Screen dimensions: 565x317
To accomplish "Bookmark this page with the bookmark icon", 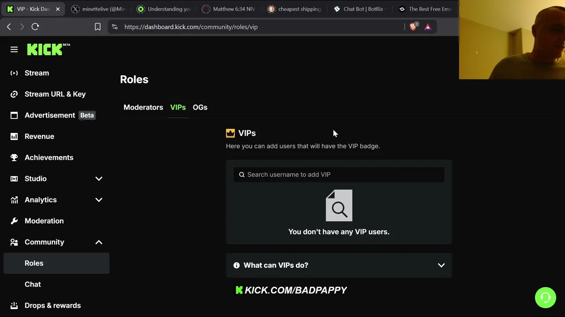I will [x=98, y=27].
